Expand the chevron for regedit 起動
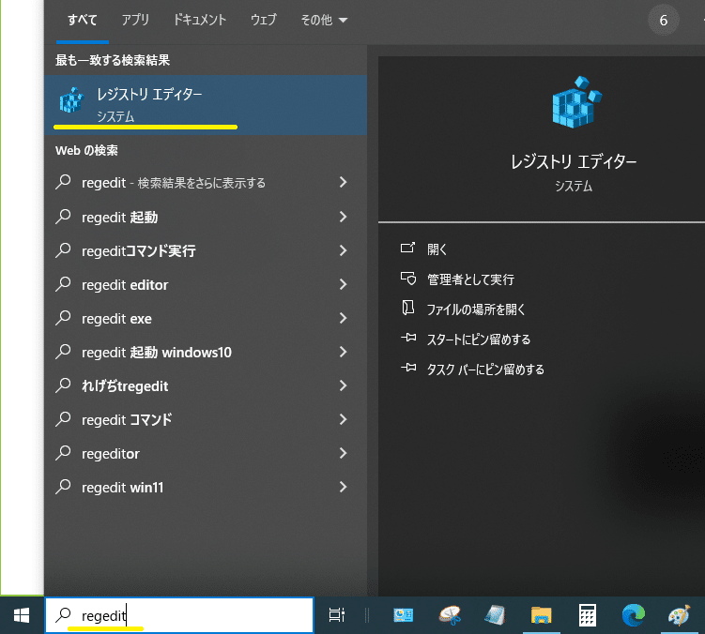The image size is (705, 634). tap(343, 217)
